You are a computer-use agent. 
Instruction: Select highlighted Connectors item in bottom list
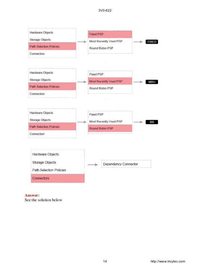click(x=58, y=178)
